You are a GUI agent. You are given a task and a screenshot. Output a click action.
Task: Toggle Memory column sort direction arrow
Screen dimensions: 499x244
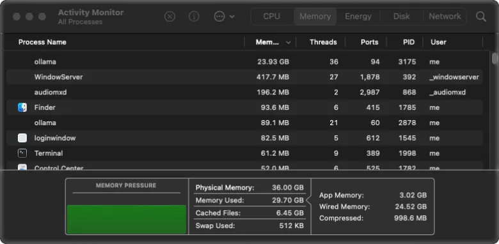point(289,43)
